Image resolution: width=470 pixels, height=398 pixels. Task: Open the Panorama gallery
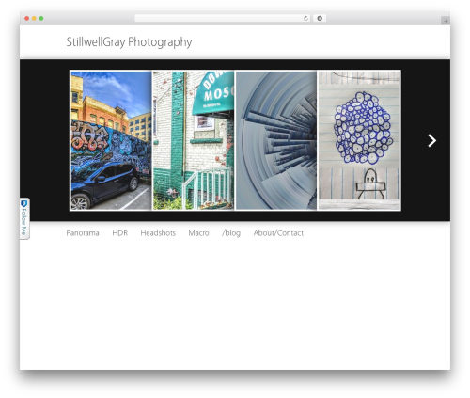point(83,233)
